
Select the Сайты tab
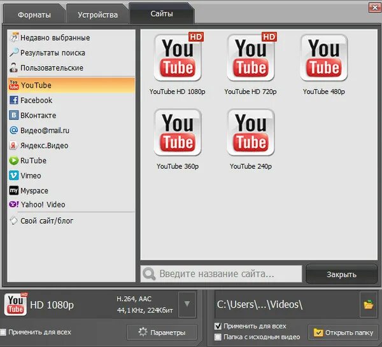[162, 14]
